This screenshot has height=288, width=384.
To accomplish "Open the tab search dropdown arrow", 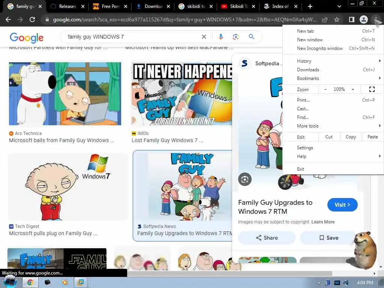I will point(339,6).
